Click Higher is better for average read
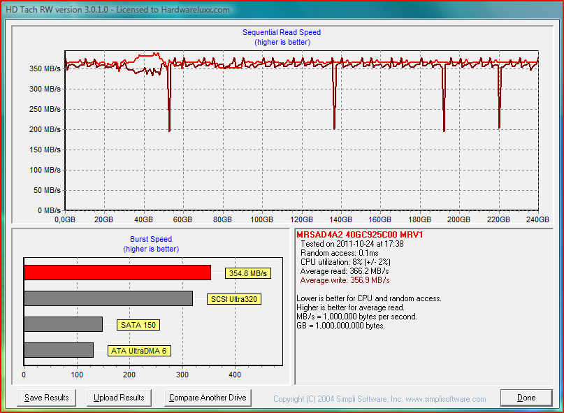 (x=350, y=307)
